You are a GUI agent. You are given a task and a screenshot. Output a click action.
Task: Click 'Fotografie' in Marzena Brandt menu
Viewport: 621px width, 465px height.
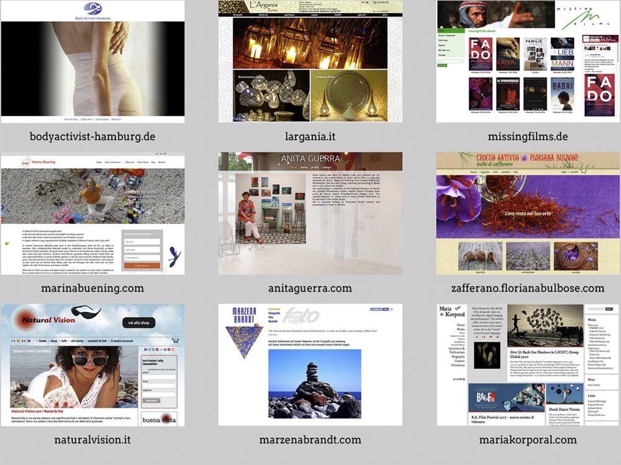click(x=274, y=313)
